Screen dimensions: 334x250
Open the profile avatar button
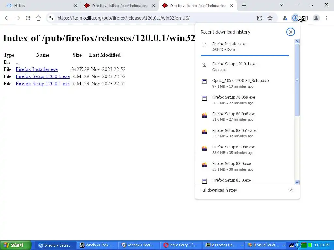316,18
